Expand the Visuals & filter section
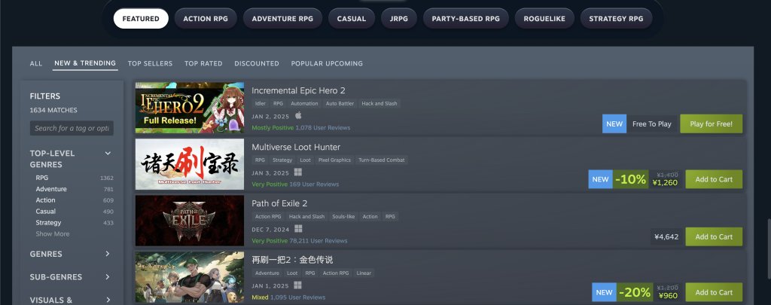771x305 pixels. point(72,300)
